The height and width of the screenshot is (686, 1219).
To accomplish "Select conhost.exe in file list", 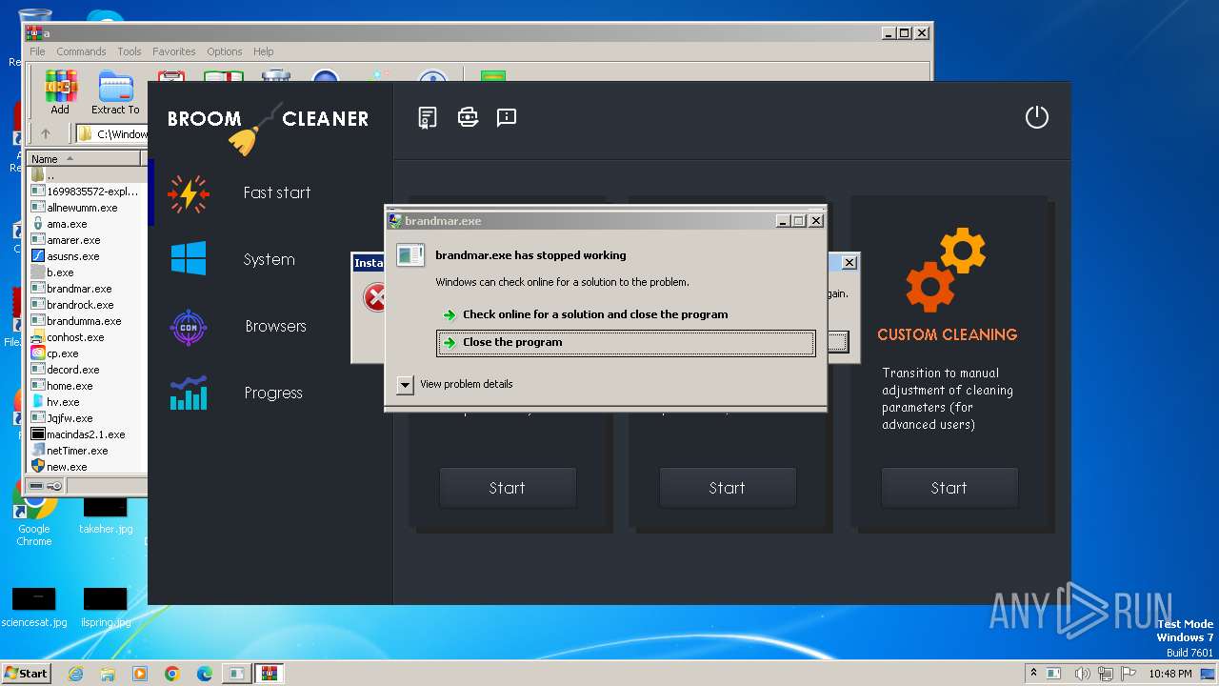I will click(75, 337).
